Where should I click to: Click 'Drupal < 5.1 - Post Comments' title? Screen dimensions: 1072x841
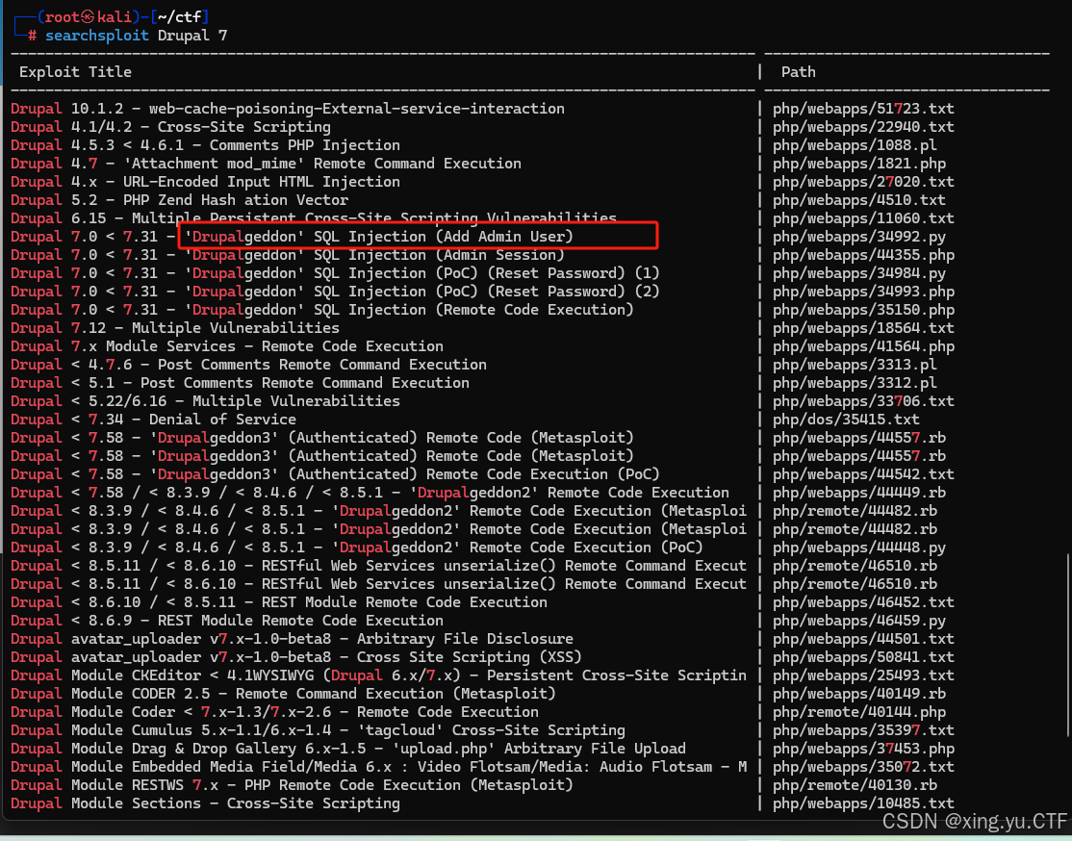coord(240,383)
